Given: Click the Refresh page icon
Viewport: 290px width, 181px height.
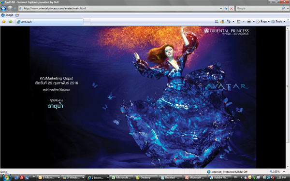Looking at the screenshot, I should click(x=226, y=8).
